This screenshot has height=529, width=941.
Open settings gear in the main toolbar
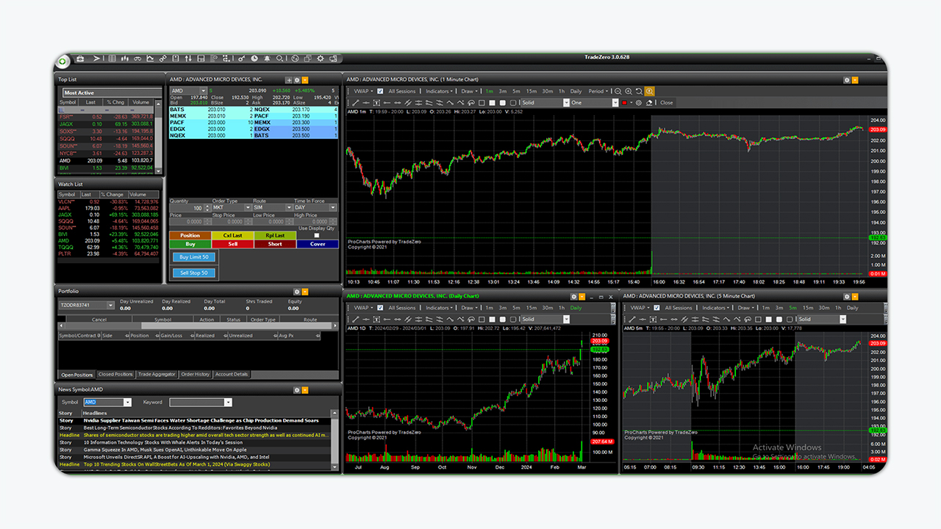pyautogui.click(x=321, y=59)
